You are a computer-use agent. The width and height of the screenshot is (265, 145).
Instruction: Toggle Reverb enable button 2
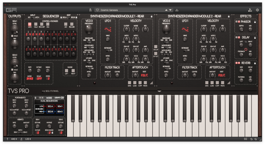click(239, 63)
